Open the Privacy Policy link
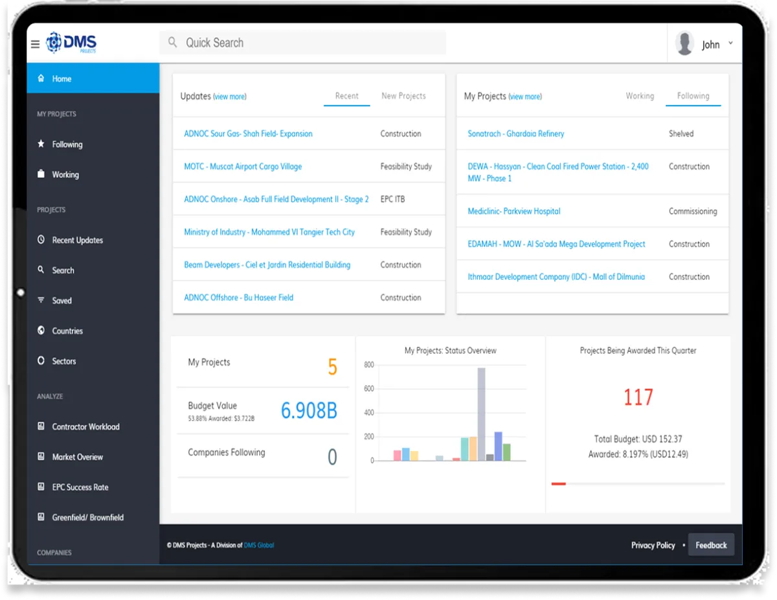 click(653, 546)
